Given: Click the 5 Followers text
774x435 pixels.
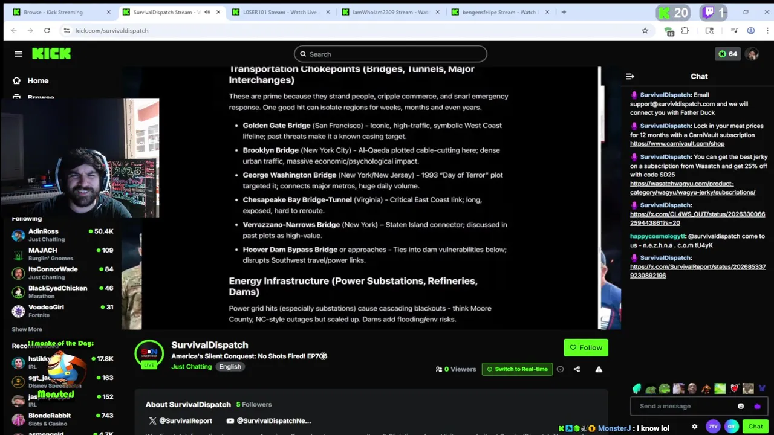Looking at the screenshot, I should [x=254, y=405].
